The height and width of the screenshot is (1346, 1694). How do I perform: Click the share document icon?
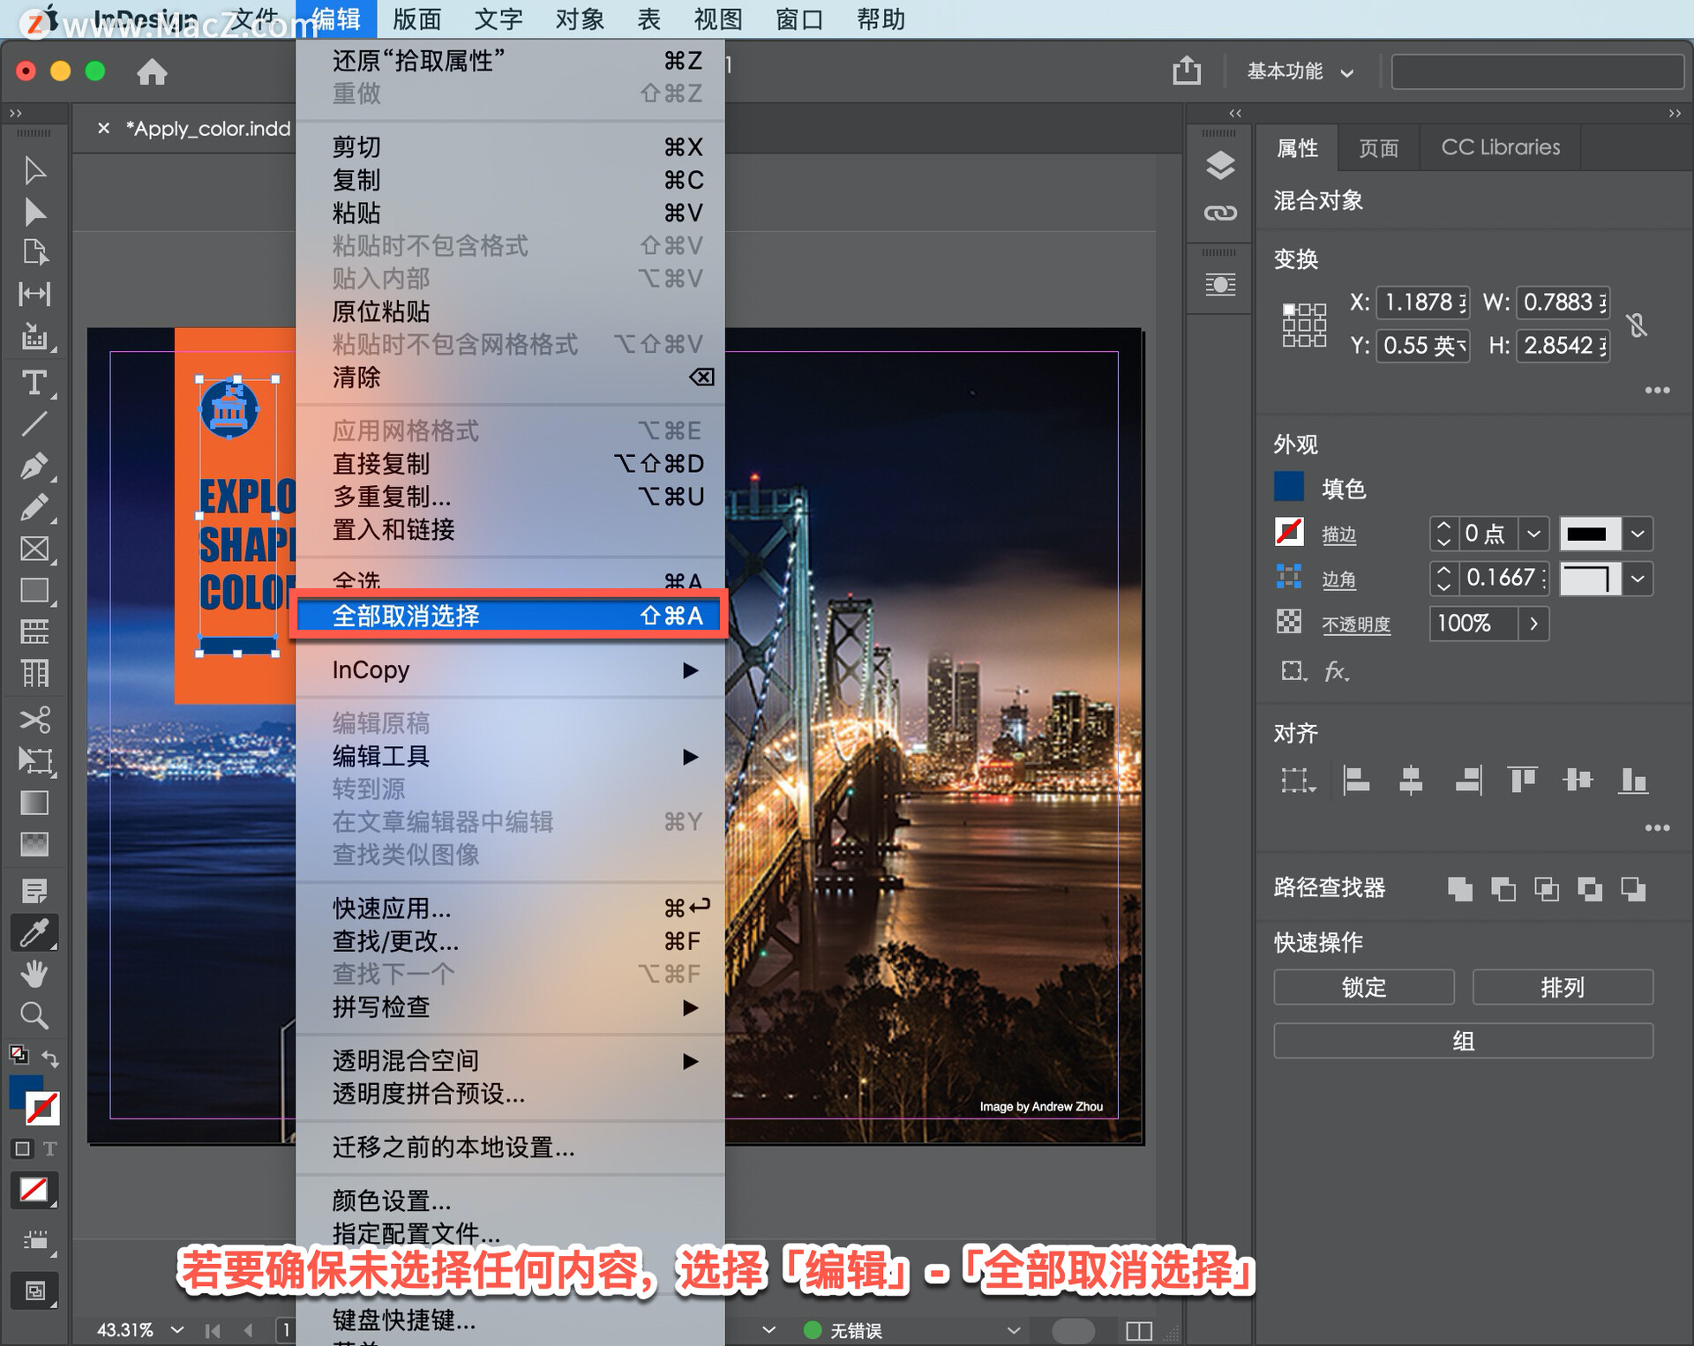pyautogui.click(x=1186, y=71)
